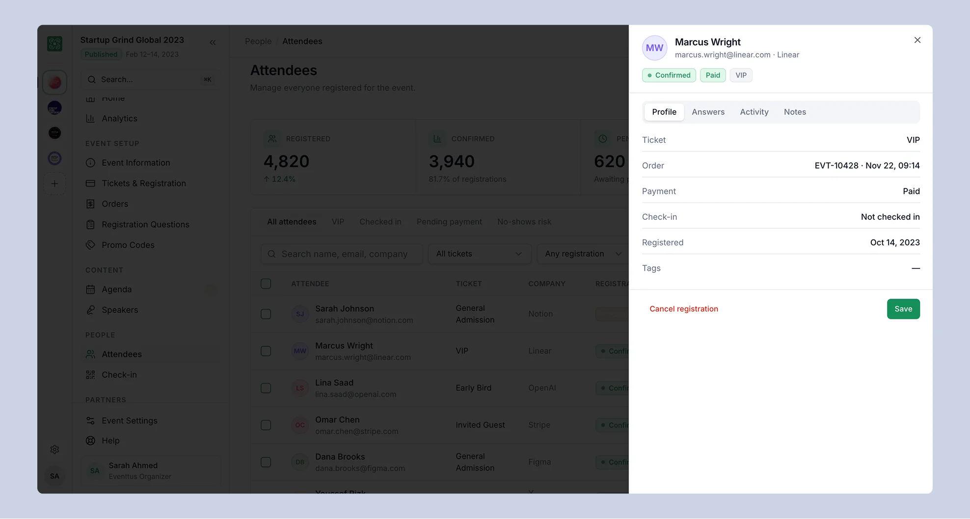Check the Omar Chen row checkbox

(266, 425)
